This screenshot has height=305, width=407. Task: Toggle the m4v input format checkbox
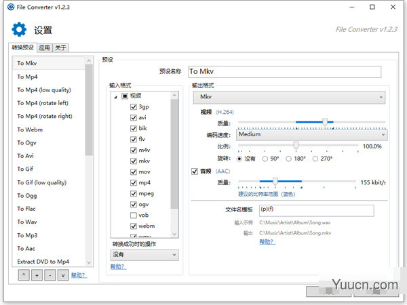click(x=134, y=150)
